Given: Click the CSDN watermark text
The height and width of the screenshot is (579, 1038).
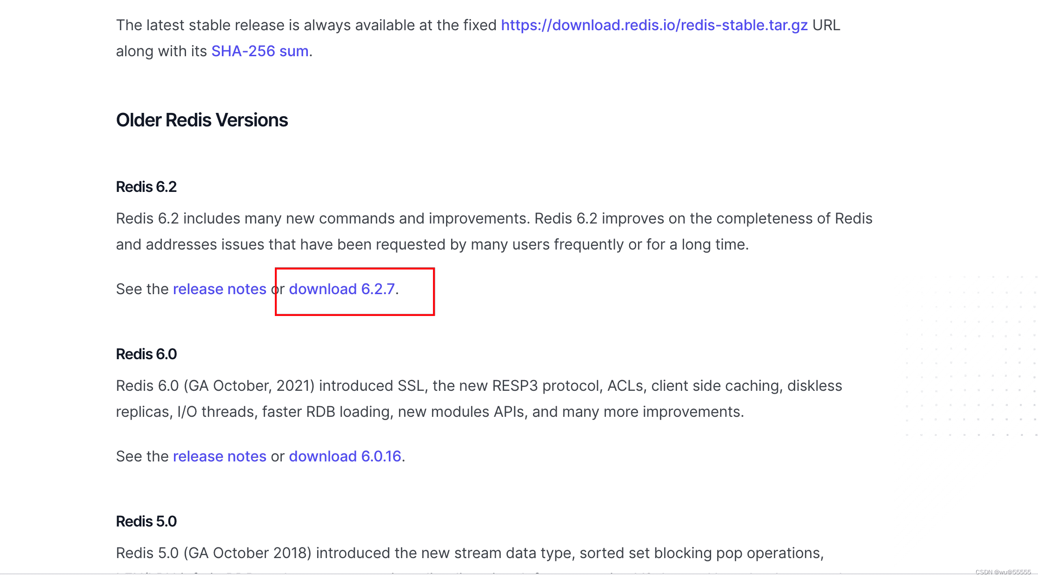Looking at the screenshot, I should pos(1003,572).
